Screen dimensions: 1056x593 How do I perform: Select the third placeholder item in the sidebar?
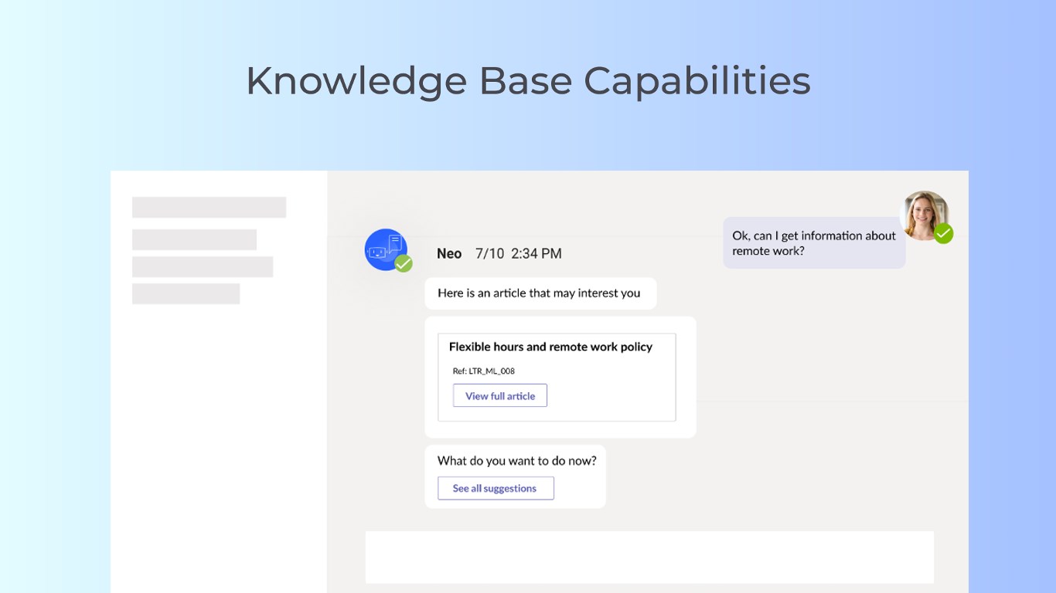click(203, 266)
